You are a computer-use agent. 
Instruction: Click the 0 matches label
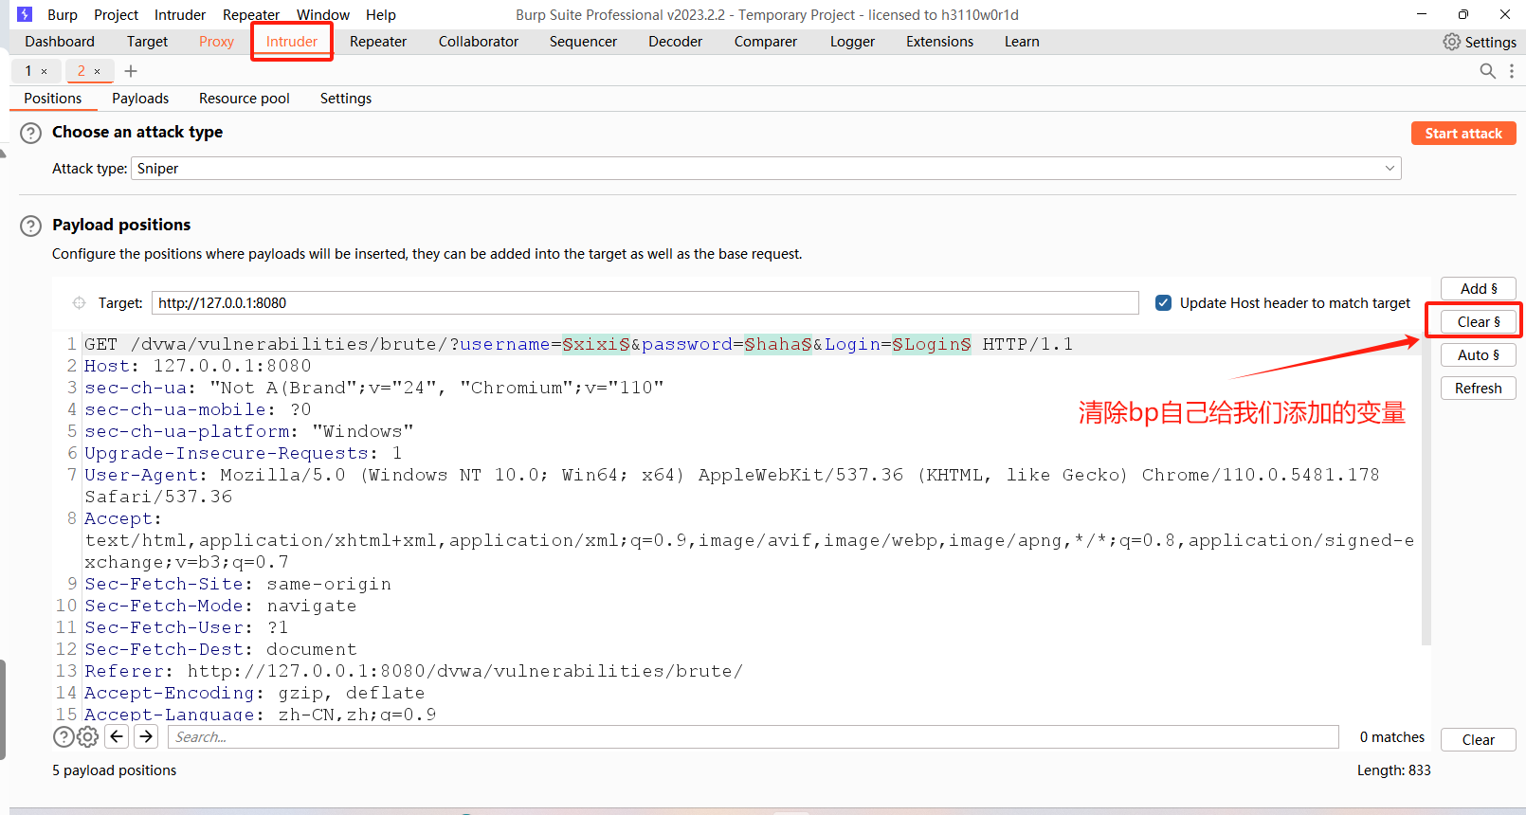pos(1392,737)
